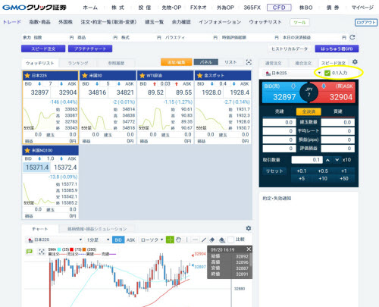Select crosshair cursor tool in chart toolbar
379x307 pixels.
click(x=170, y=240)
